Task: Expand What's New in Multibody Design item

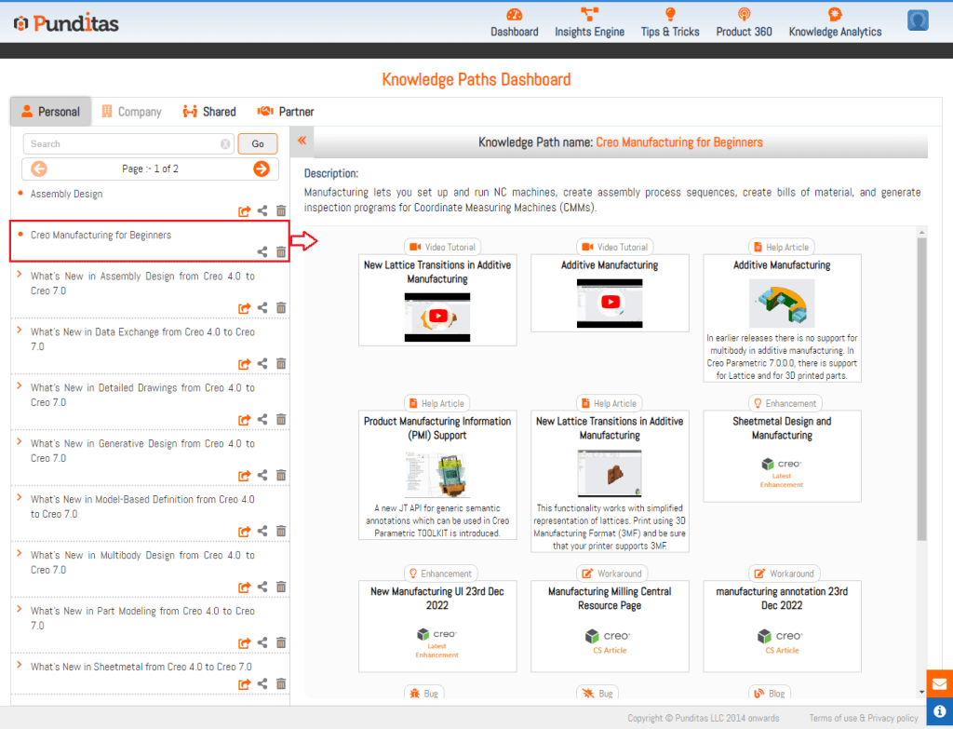Action: [20, 555]
